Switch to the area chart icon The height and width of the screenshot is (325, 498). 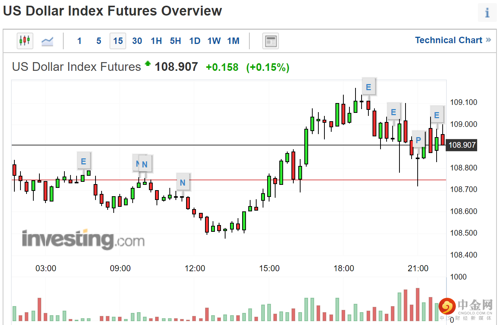point(47,41)
